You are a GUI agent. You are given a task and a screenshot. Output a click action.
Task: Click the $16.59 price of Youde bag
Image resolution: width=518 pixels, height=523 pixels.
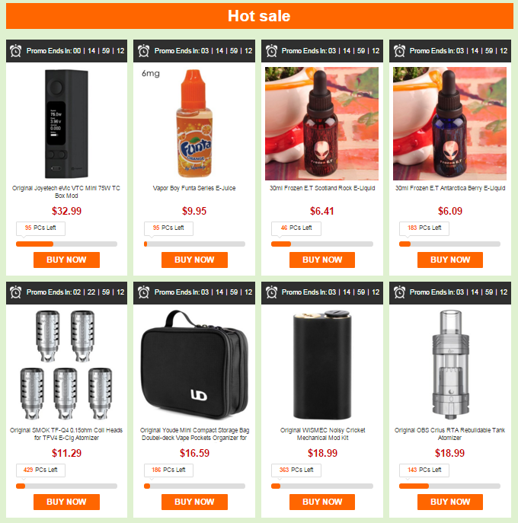click(x=194, y=453)
